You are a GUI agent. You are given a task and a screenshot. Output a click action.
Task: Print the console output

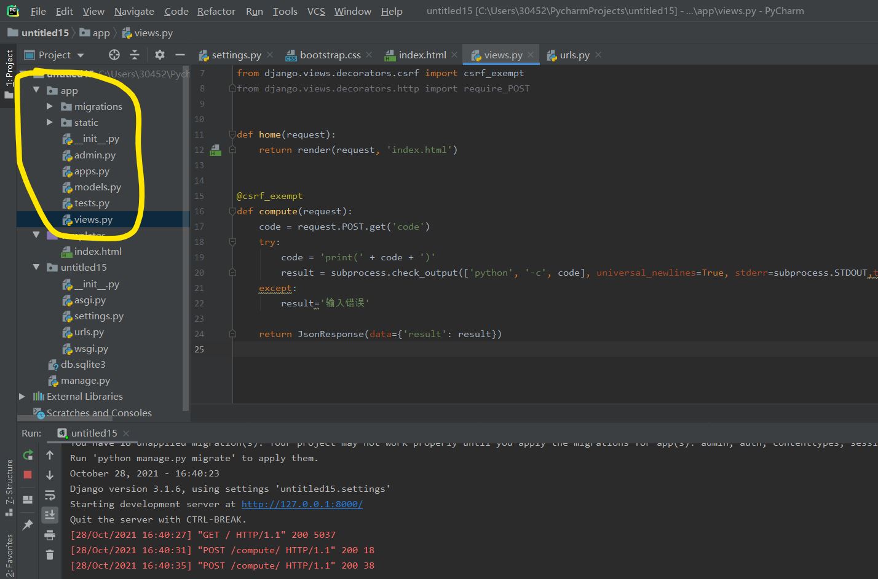tap(50, 535)
